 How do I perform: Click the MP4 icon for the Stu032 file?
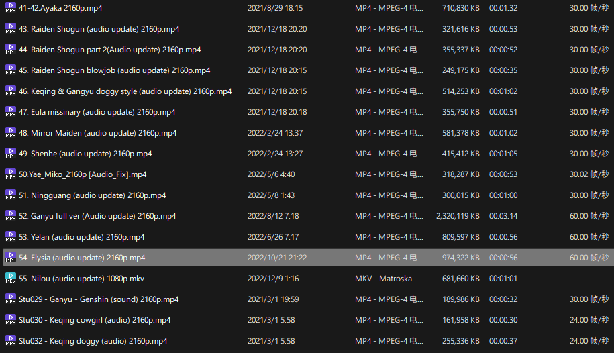[11, 340]
